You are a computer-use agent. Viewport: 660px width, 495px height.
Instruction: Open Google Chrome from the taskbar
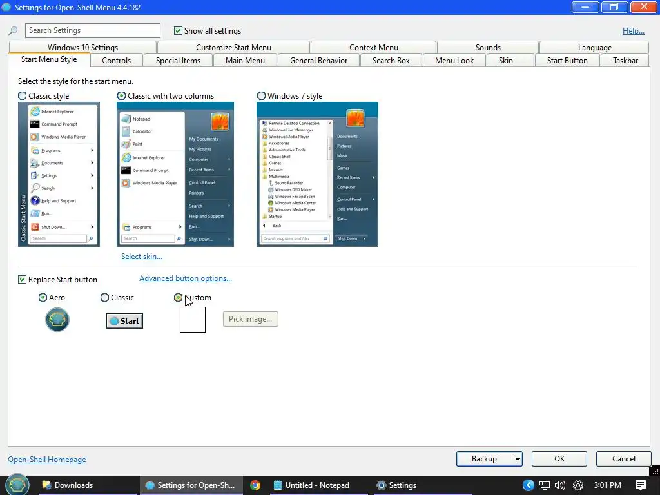[255, 485]
